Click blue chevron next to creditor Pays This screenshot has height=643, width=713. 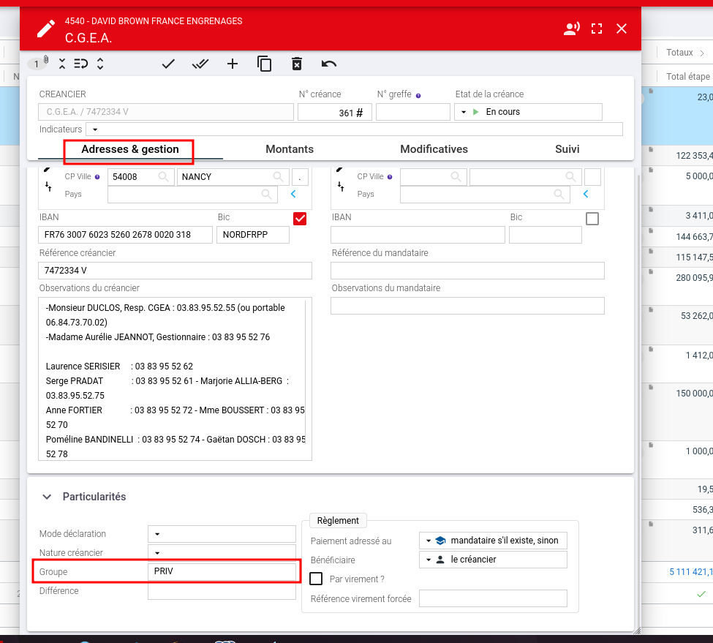[293, 194]
